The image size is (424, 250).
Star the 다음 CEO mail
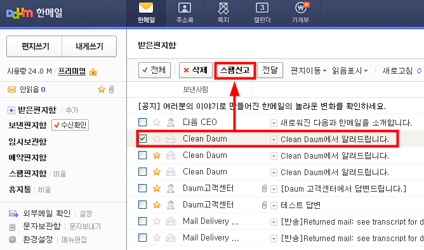point(157,122)
